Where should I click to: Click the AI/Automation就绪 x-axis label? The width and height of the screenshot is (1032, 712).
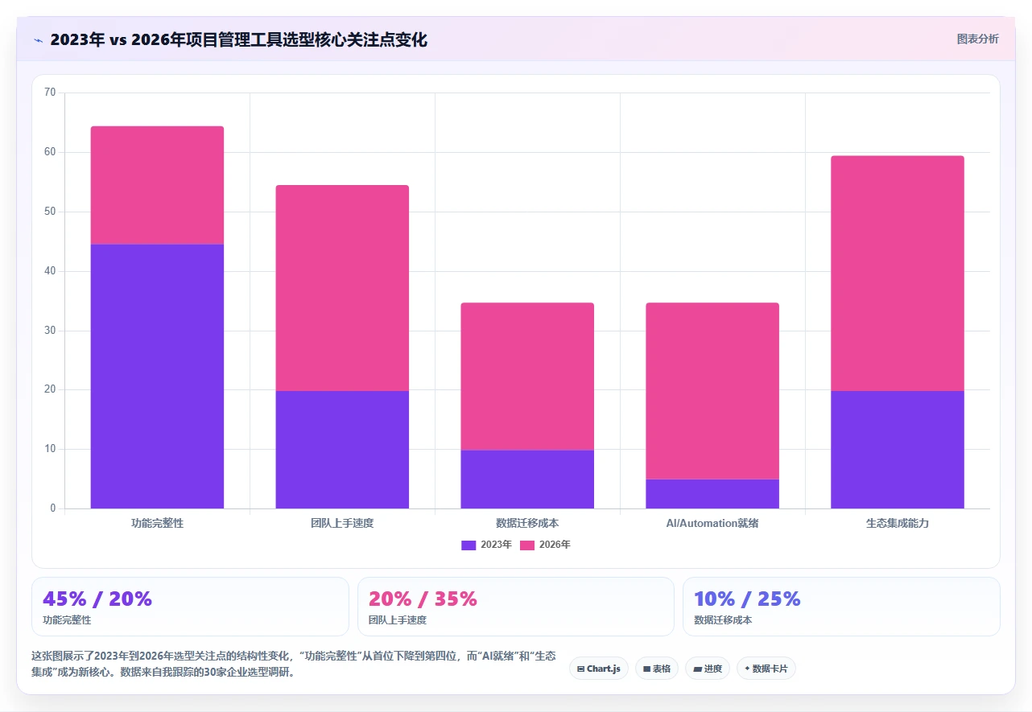(712, 523)
